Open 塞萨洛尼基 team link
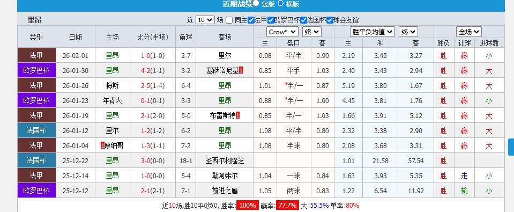 [x=222, y=70]
